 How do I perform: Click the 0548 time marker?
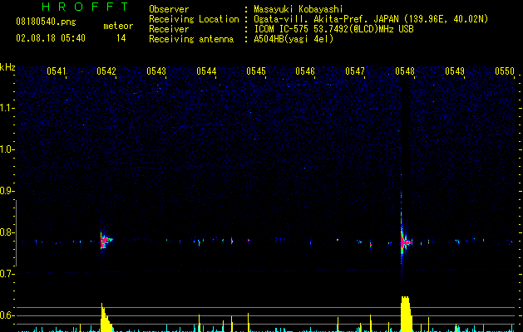click(x=405, y=71)
